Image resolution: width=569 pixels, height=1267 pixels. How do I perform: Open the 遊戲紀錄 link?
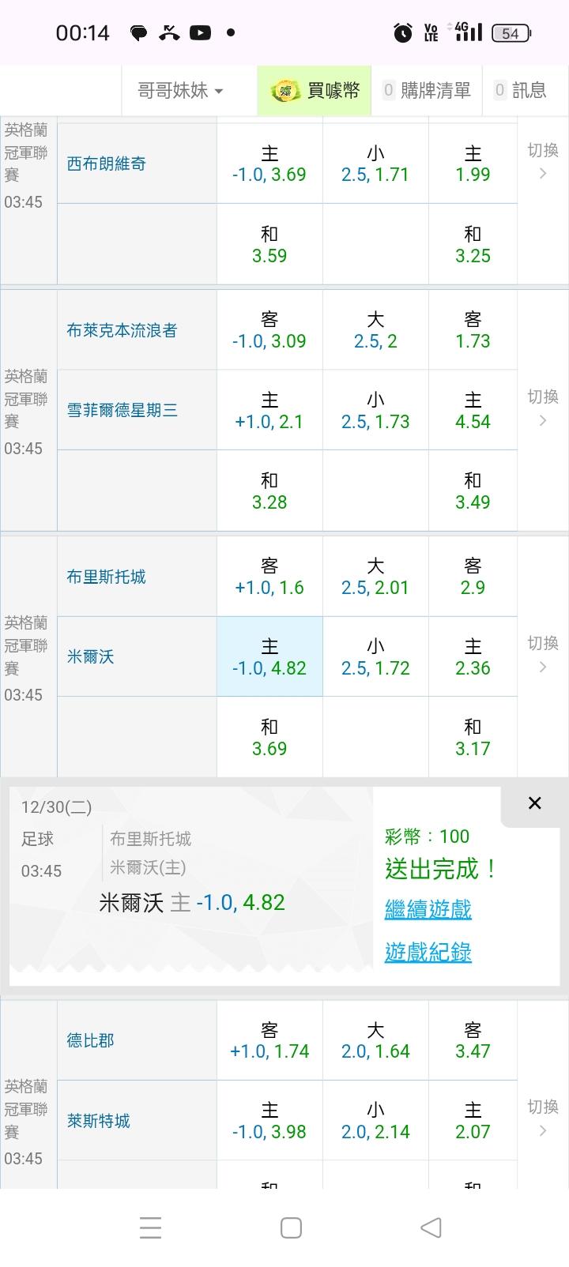428,952
